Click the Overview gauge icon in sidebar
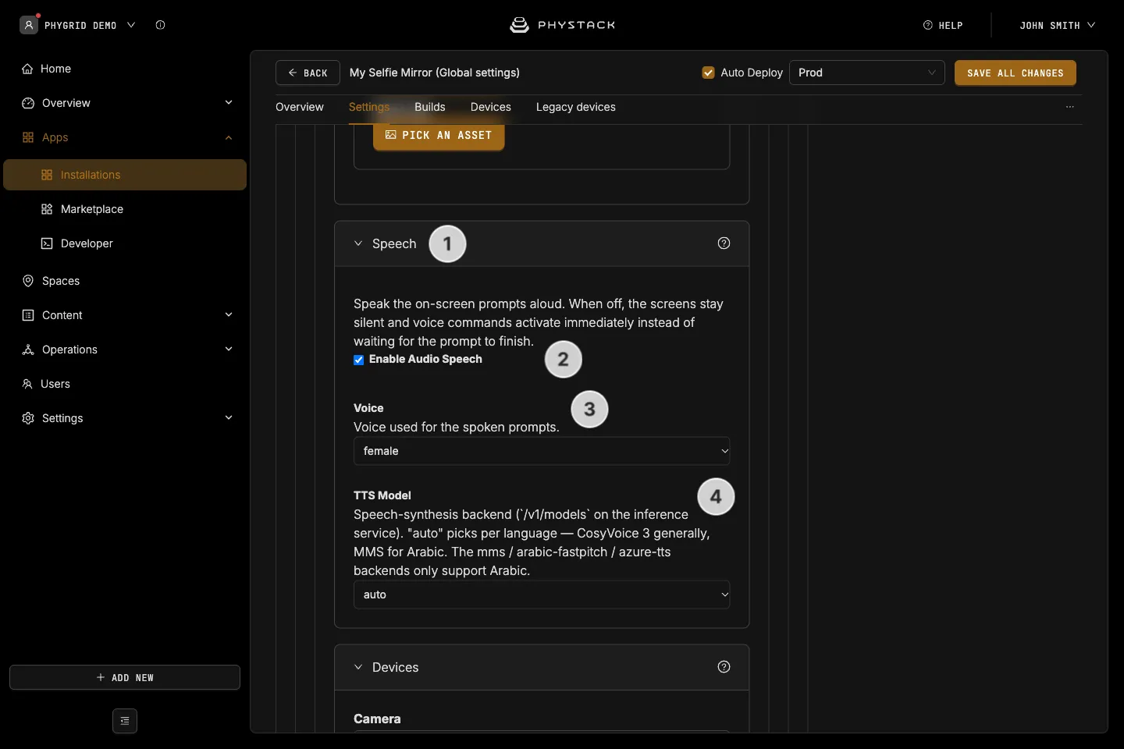The width and height of the screenshot is (1124, 749). pyautogui.click(x=28, y=103)
